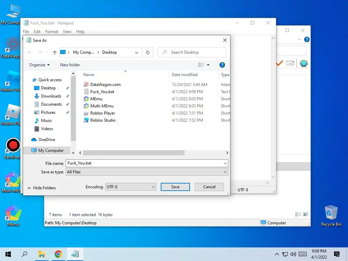Cancel the Save As dialog
Image resolution: width=348 pixels, height=261 pixels.
[x=209, y=187]
